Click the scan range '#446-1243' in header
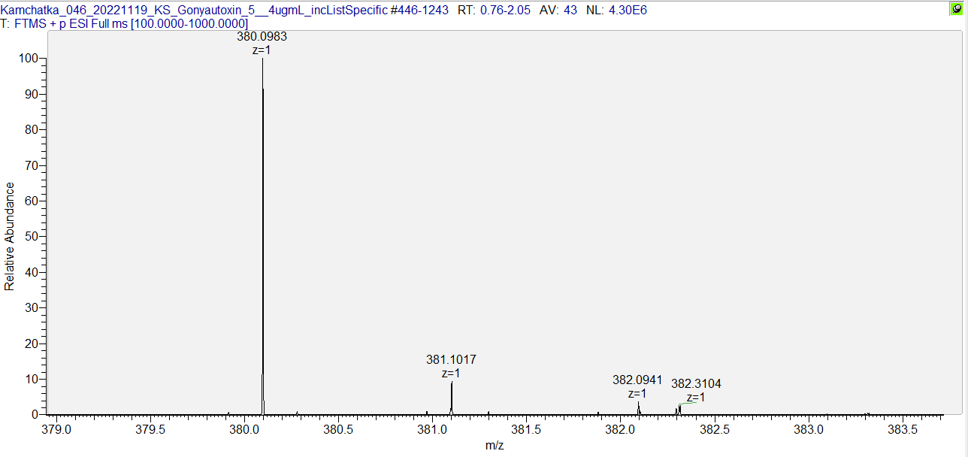 pos(419,10)
